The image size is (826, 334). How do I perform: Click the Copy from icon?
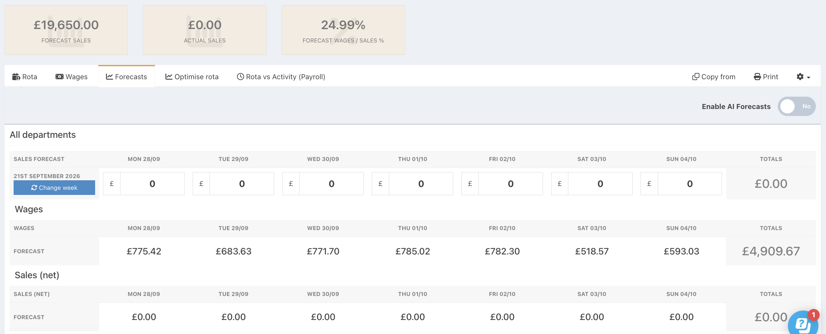[695, 77]
